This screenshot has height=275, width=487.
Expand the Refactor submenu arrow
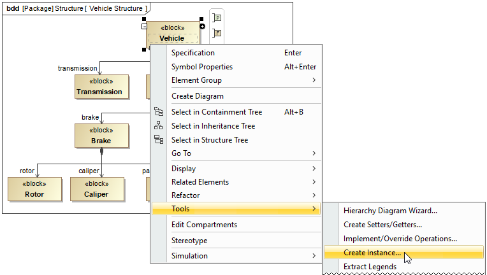pos(314,195)
